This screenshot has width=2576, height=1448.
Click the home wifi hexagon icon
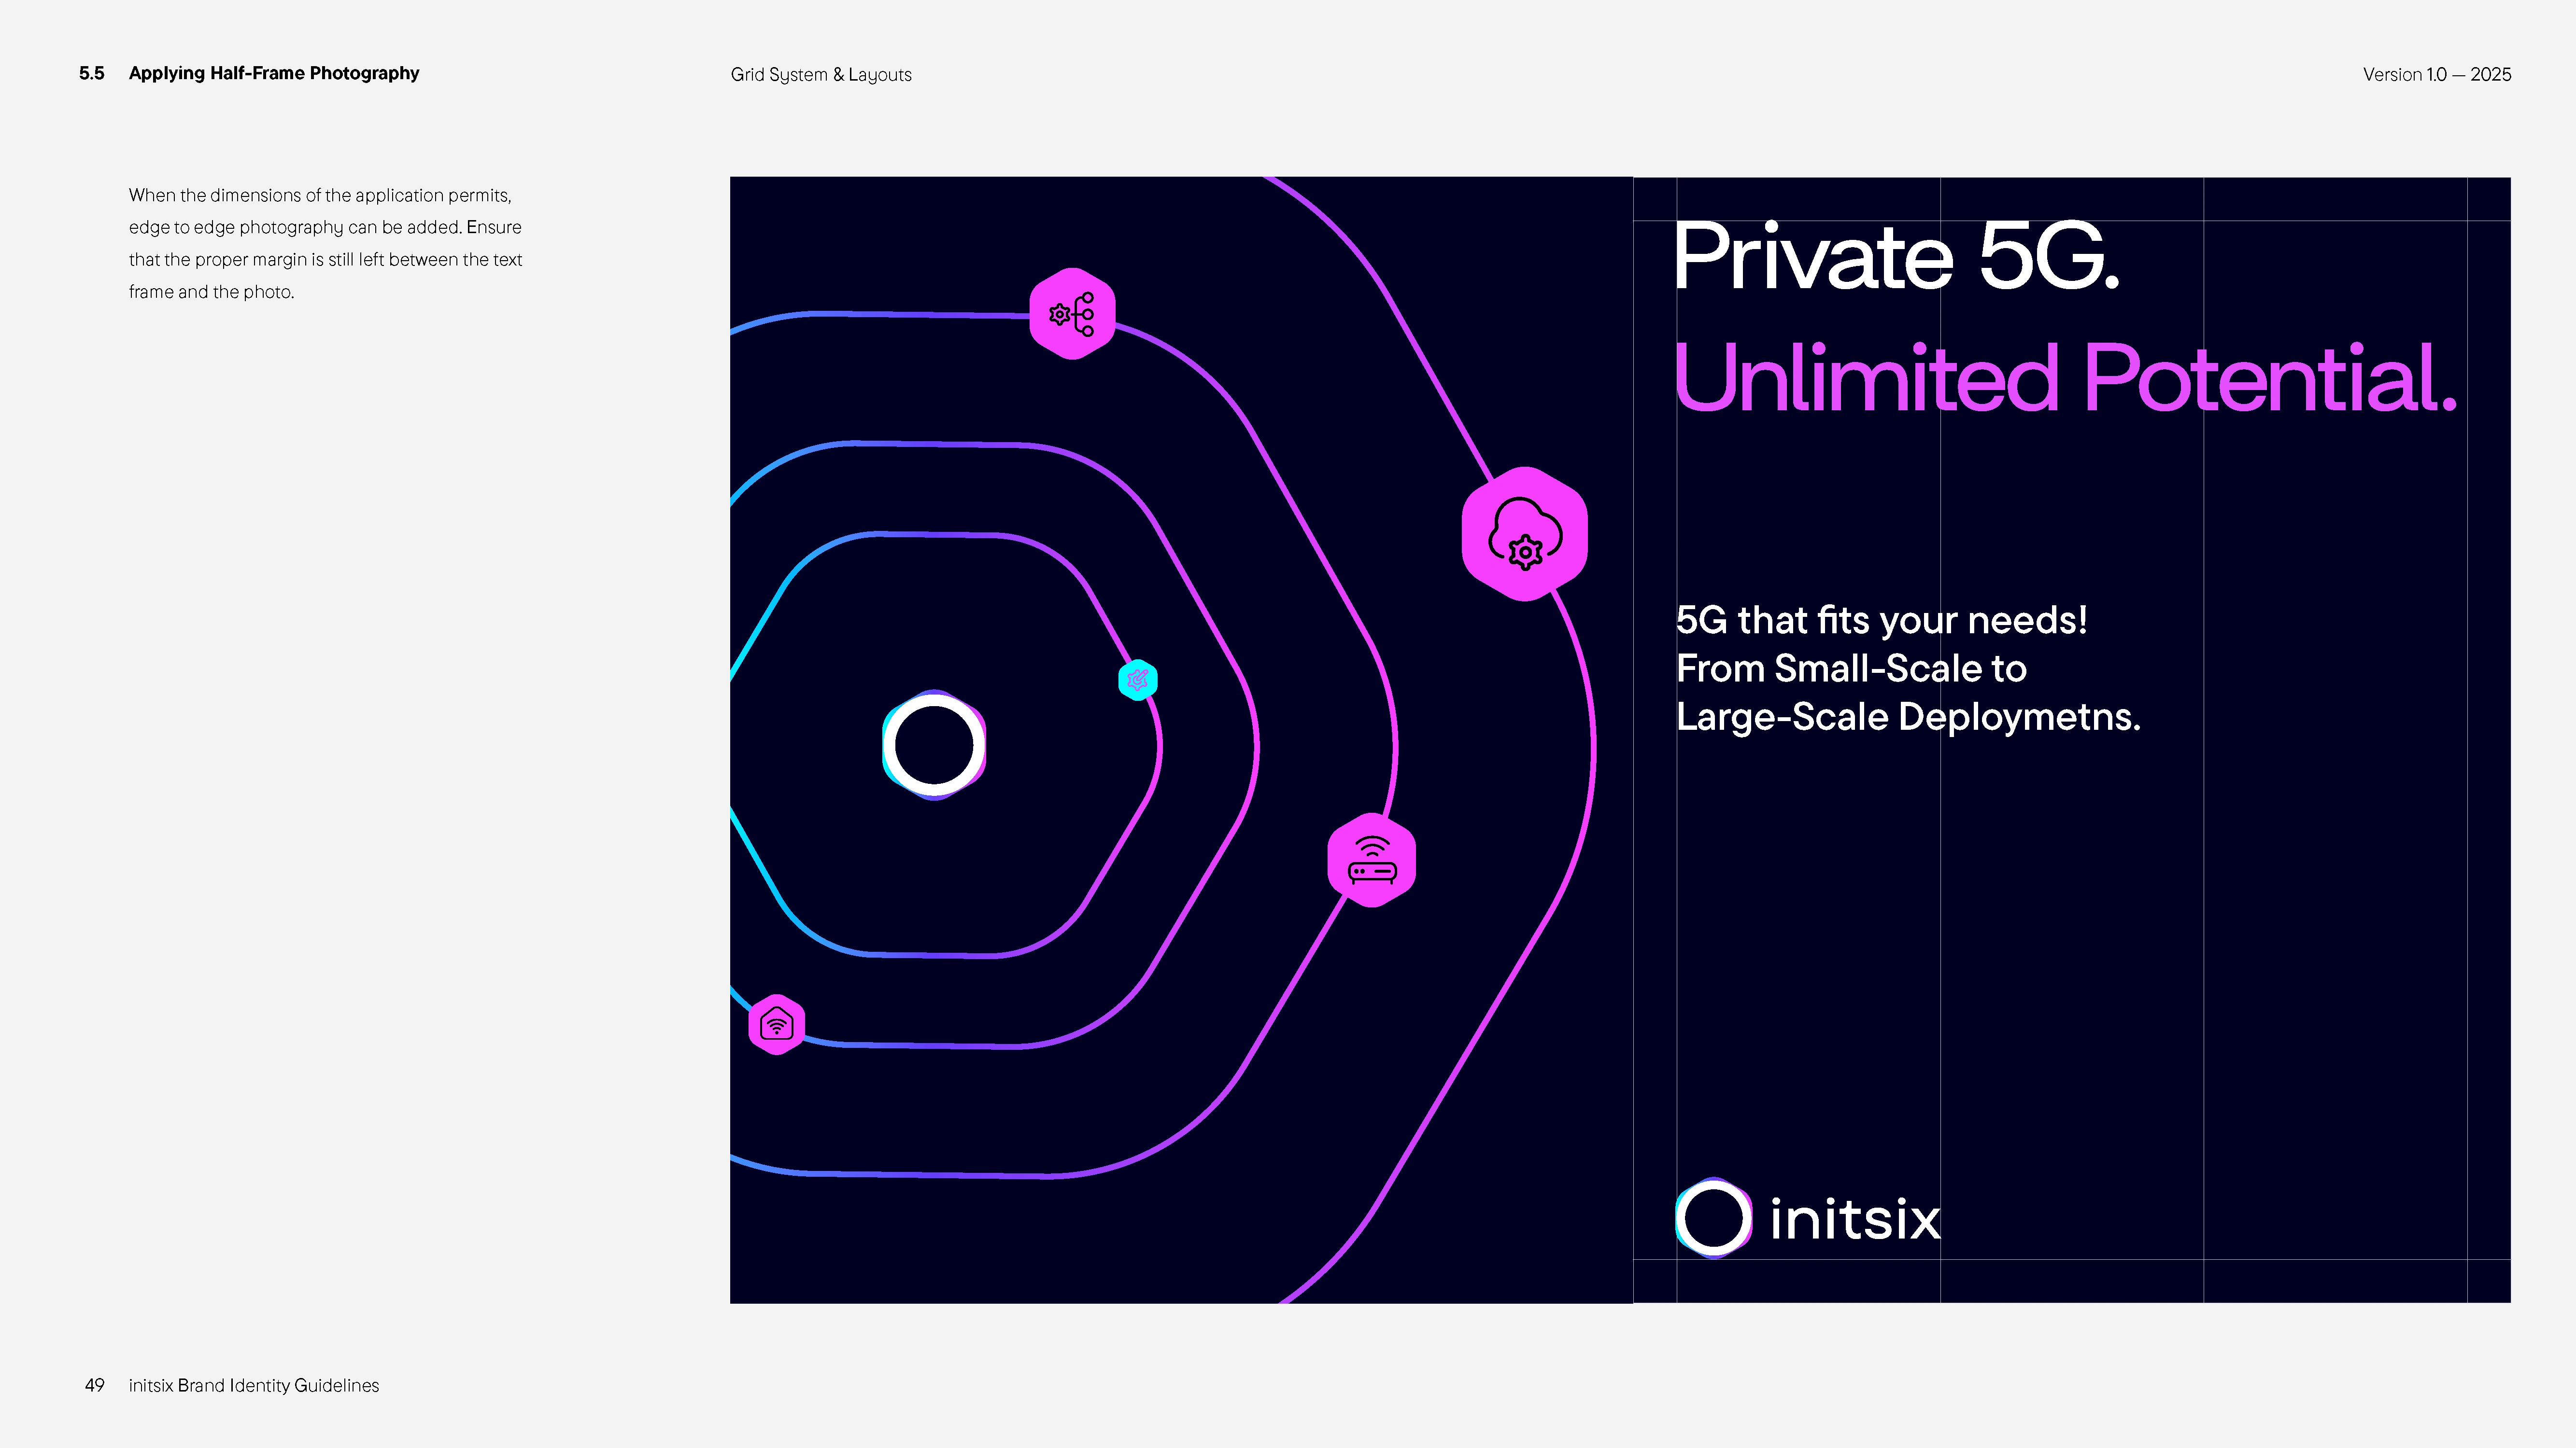tap(777, 1024)
